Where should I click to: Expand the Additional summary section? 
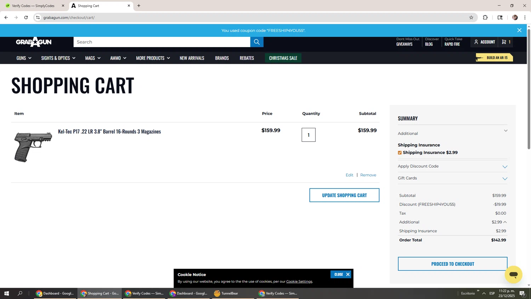pyautogui.click(x=452, y=134)
